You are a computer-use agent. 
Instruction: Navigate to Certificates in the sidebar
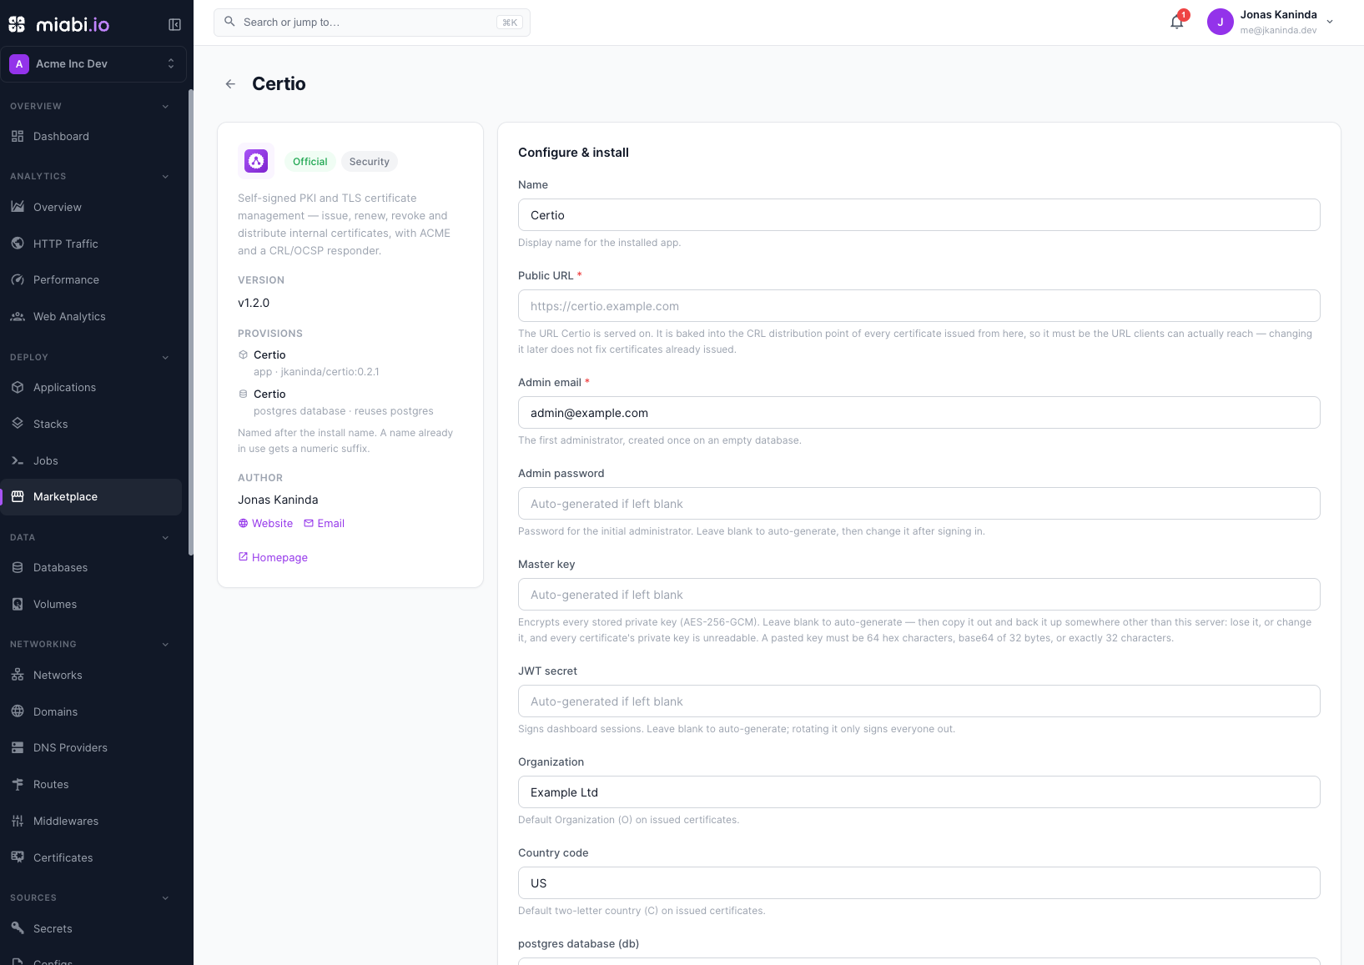pos(91,857)
